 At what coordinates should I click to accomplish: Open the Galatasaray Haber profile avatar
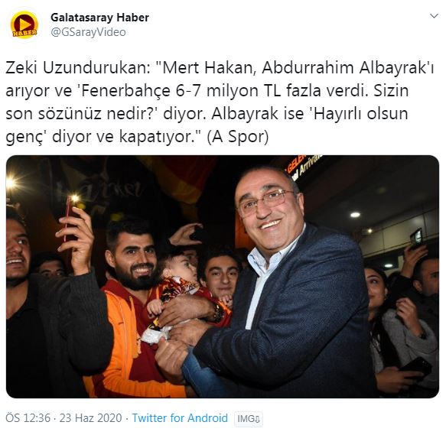tap(24, 24)
